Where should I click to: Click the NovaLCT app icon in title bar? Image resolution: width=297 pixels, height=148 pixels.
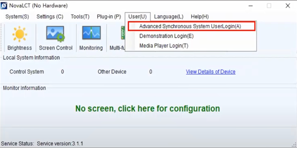(x=6, y=6)
